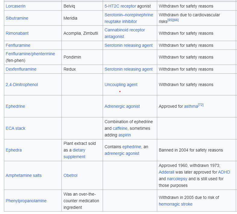Select 2,4-Dinitrophenol row 'Withdrawn for safety reasons'

[186, 85]
